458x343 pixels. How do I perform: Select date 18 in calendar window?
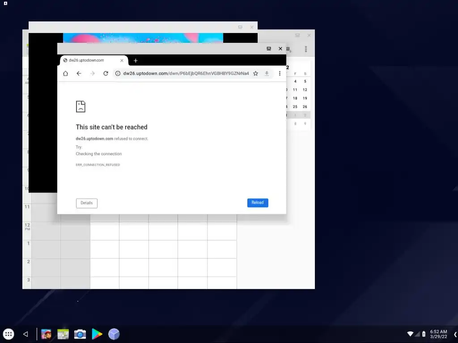click(x=295, y=98)
